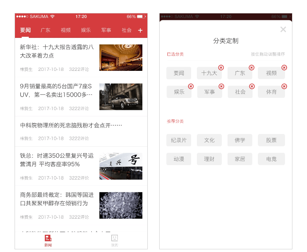
Task: Tap the battery icon in left status bar
Action: click(x=141, y=16)
